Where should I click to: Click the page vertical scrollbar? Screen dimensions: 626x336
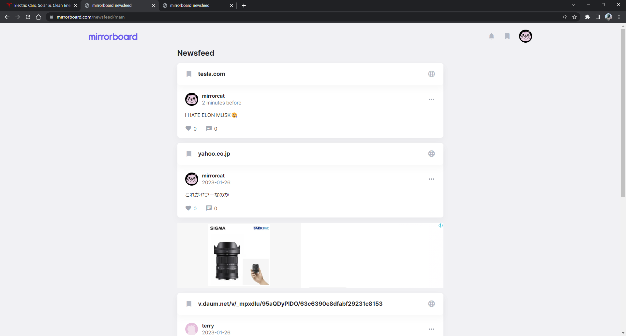tap(623, 113)
